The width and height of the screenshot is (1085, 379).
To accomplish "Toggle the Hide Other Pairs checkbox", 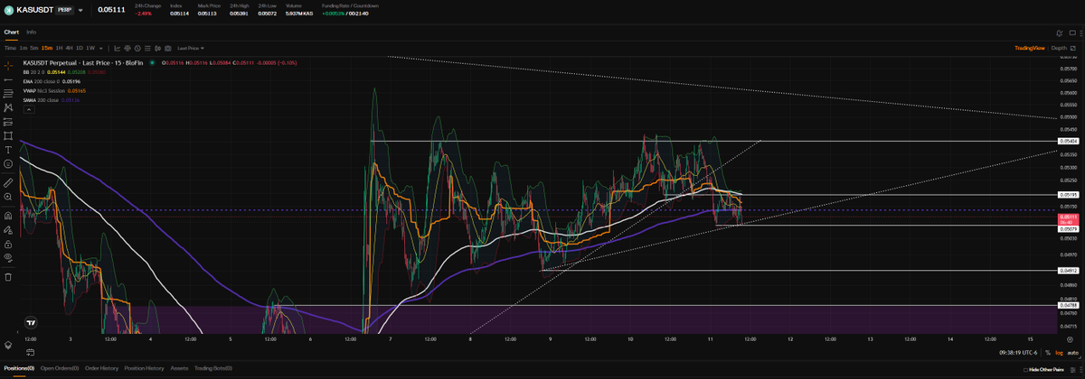I will click(x=1025, y=369).
